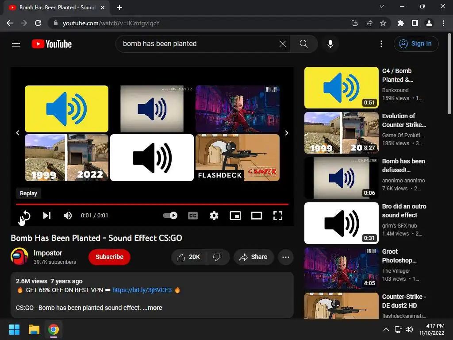The image size is (453, 340).
Task: Open the yellow speaker endscreen video
Action: coord(66,109)
